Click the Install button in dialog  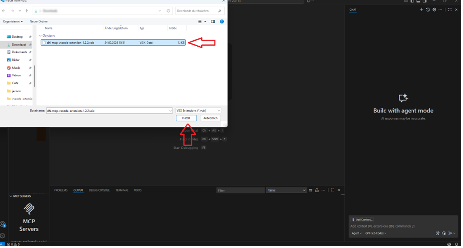pyautogui.click(x=186, y=118)
